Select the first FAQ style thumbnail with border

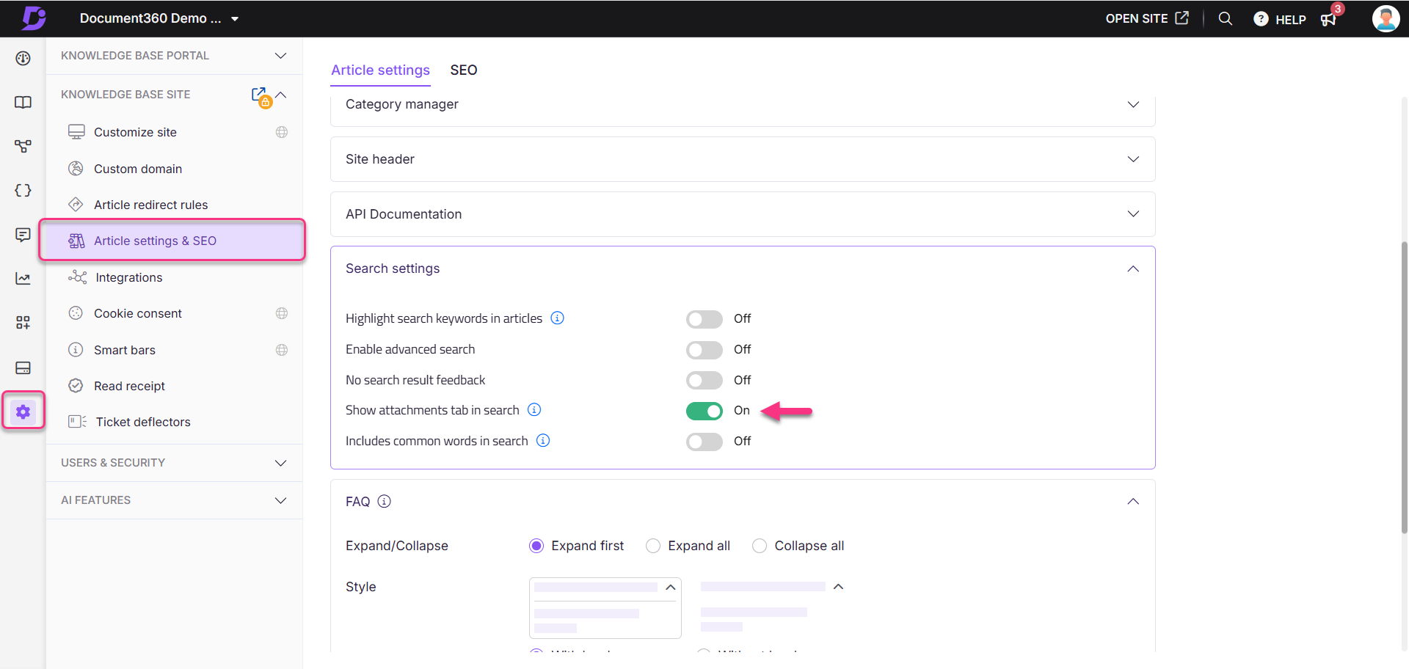605,608
